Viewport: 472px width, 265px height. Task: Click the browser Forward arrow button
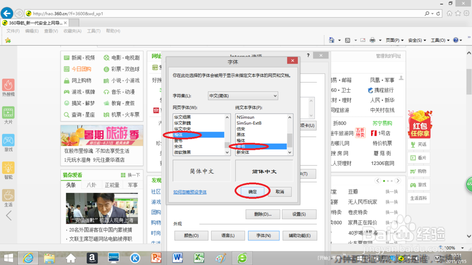19,14
